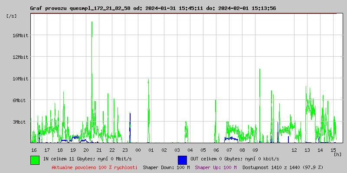Select the 12 hour mark on x-axis
Screen dimensions: 347x173
[294, 150]
